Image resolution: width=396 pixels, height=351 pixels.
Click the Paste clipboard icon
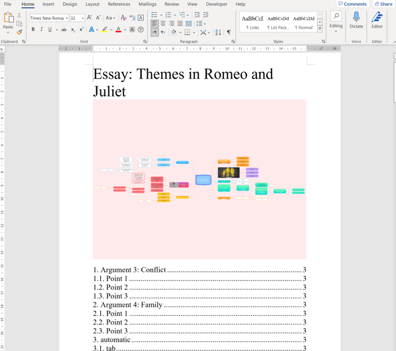click(x=8, y=18)
